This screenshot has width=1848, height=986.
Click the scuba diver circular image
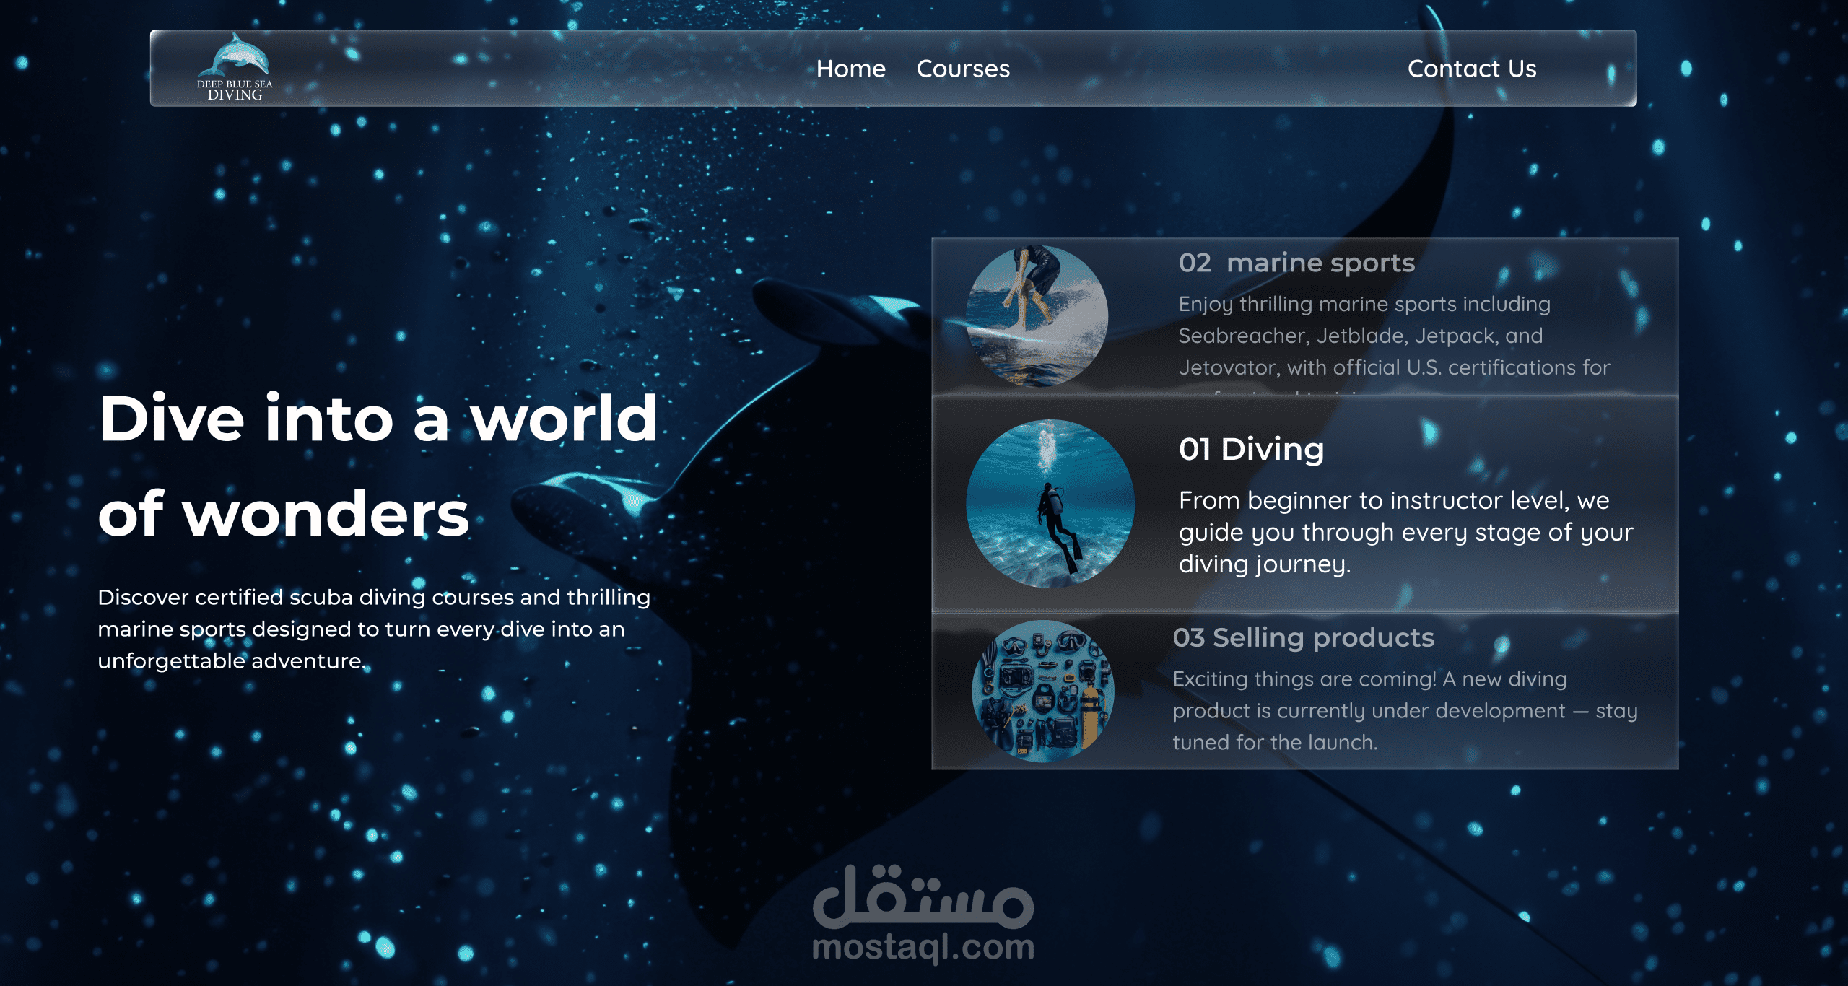point(1050,503)
